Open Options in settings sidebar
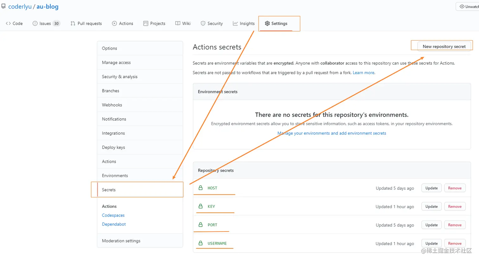 pyautogui.click(x=140, y=48)
